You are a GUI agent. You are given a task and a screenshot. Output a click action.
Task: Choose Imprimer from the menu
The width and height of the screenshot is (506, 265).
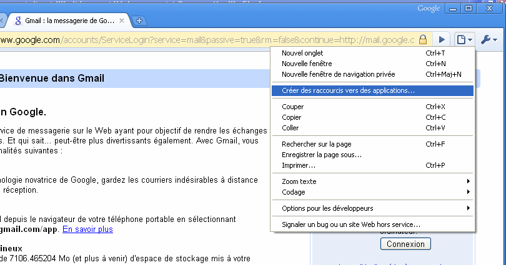pos(373,165)
